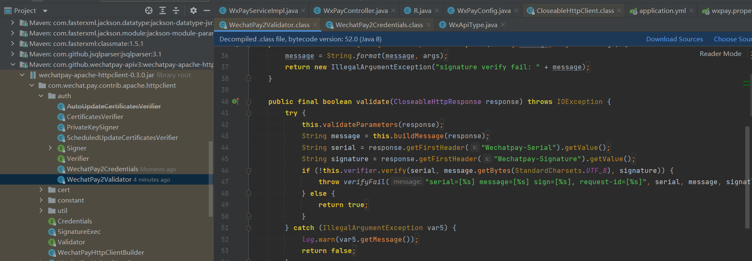The height and width of the screenshot is (261, 752).
Task: Click the fold marker at line 38
Action: pyautogui.click(x=249, y=79)
